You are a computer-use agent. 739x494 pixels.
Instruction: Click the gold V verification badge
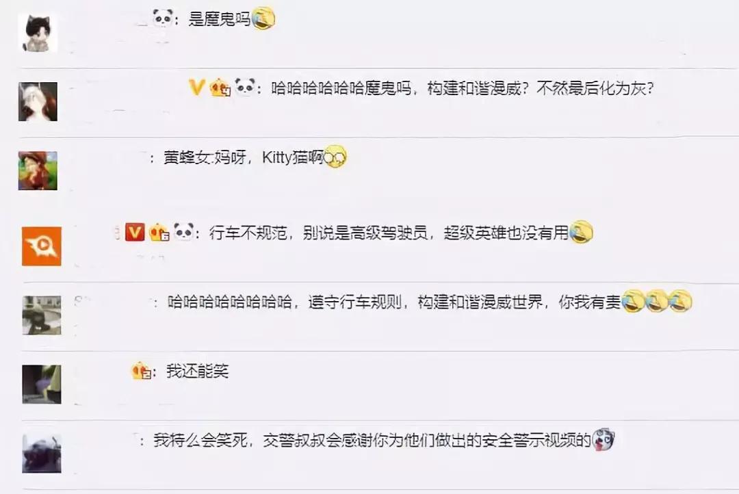point(196,87)
